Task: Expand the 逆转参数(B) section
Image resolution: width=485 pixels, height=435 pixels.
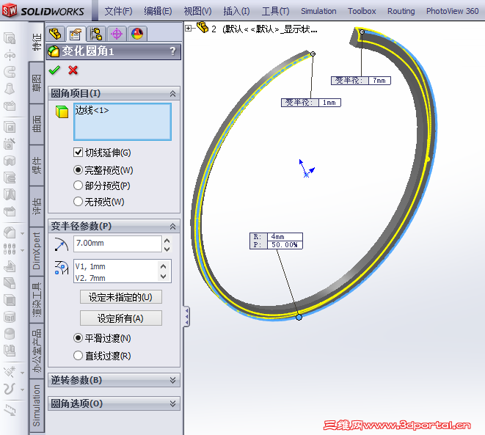Action: [x=172, y=380]
